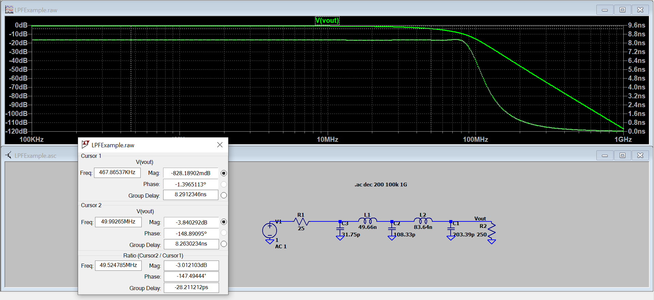The image size is (654, 300).
Task: Select resistor R1 symbol
Action: click(301, 222)
